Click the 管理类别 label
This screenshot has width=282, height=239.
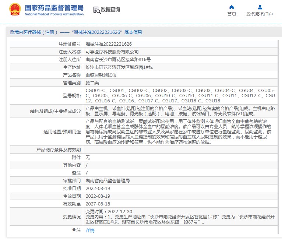[72, 83]
